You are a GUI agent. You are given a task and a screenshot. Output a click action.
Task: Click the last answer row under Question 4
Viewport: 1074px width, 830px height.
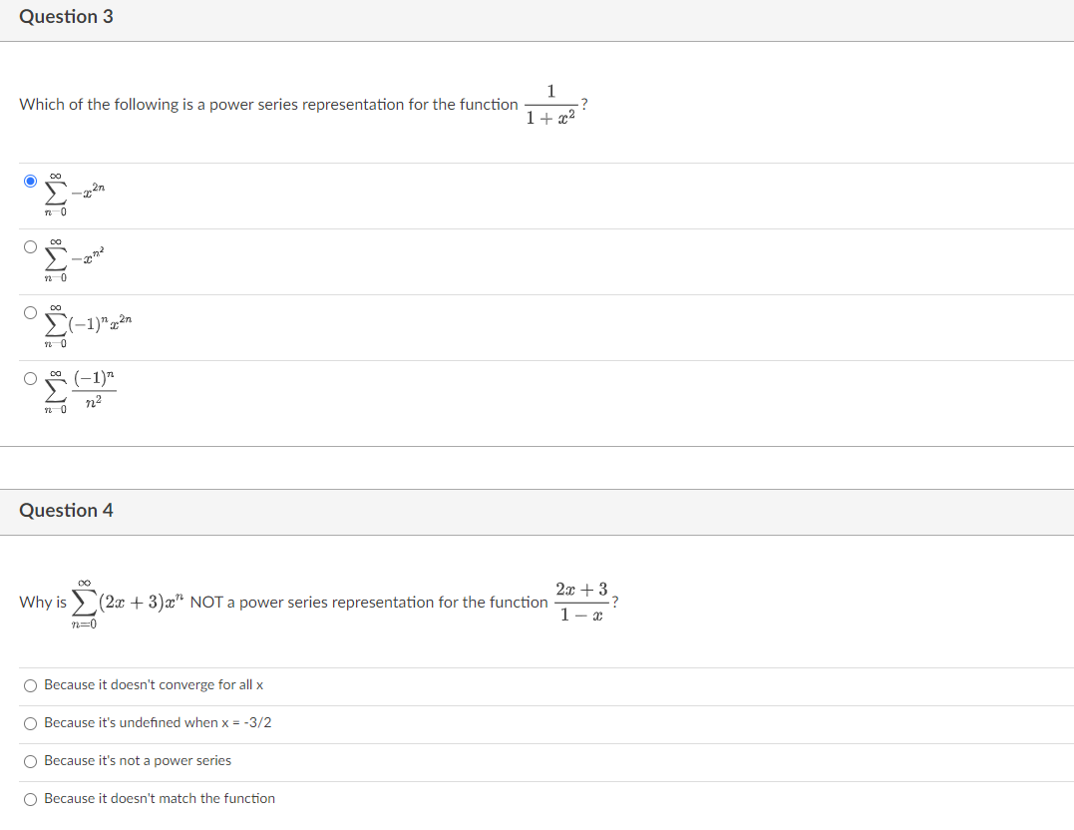tap(399, 798)
